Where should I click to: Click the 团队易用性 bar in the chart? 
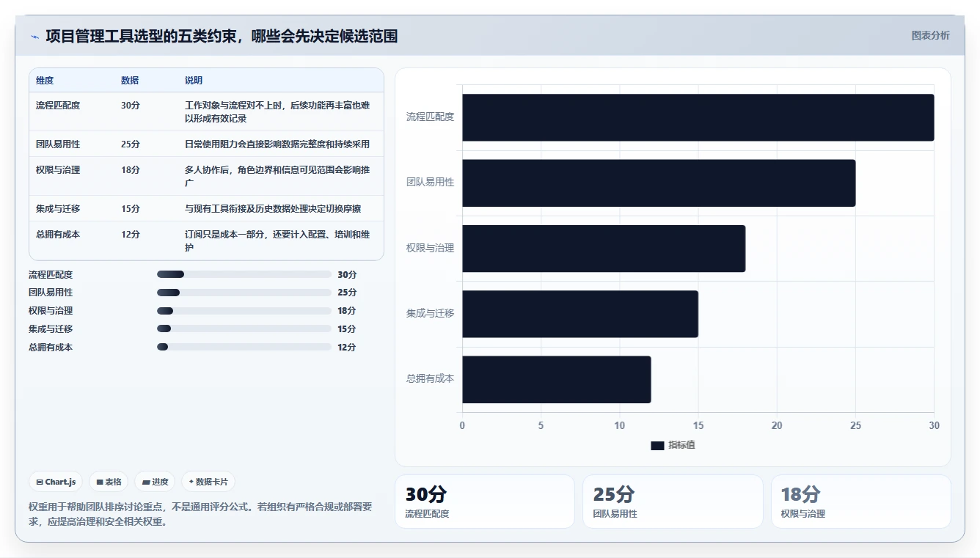[x=659, y=183]
